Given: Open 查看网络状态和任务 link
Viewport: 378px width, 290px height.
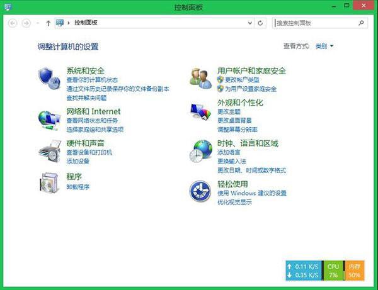Looking at the screenshot, I should click(x=92, y=120).
